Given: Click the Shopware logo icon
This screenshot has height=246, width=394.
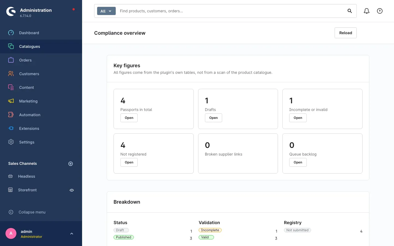Looking at the screenshot, I should point(11,11).
